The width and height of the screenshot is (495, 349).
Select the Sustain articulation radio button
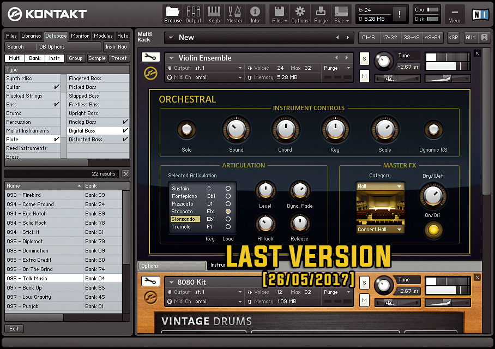(228, 189)
